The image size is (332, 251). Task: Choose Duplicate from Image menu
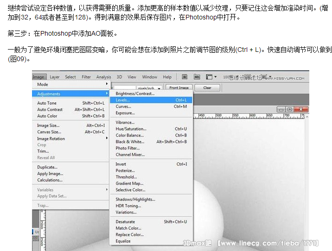[x=70, y=167]
